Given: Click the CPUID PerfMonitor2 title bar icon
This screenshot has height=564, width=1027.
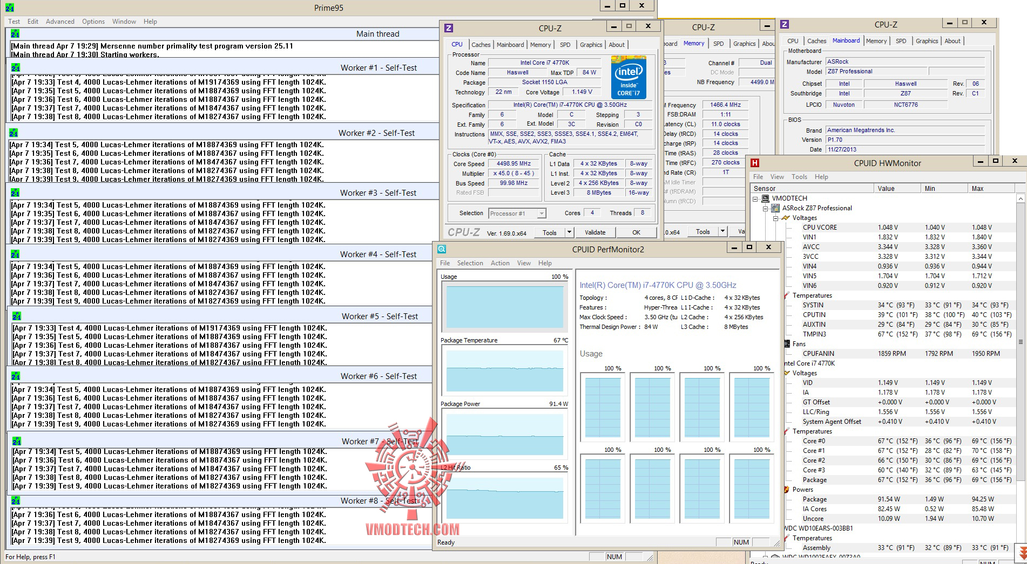Looking at the screenshot, I should point(442,249).
